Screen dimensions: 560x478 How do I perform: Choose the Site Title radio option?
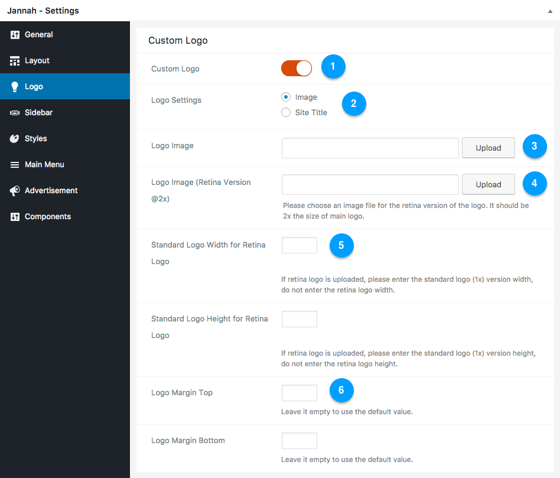pos(286,112)
